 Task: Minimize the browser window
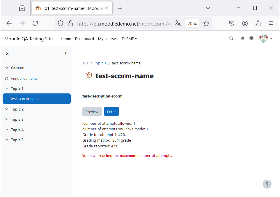238,8
